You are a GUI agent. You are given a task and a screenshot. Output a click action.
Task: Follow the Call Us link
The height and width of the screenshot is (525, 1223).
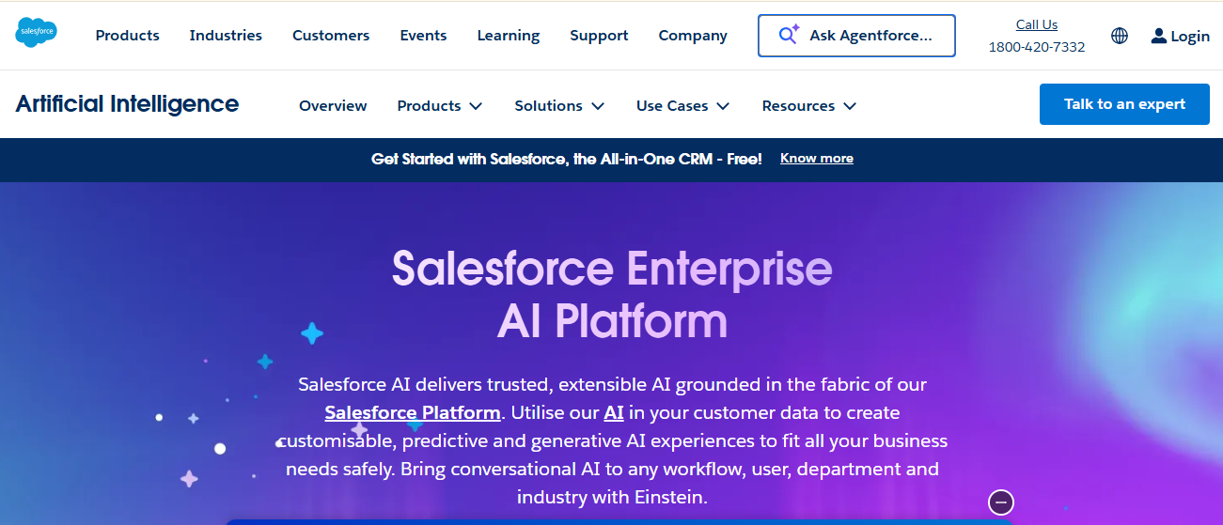(x=1037, y=24)
